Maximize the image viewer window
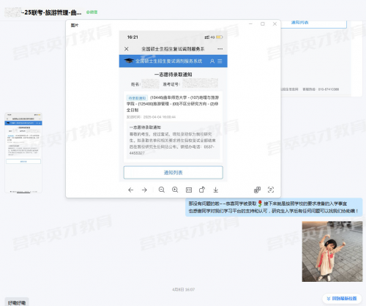 coord(263,23)
